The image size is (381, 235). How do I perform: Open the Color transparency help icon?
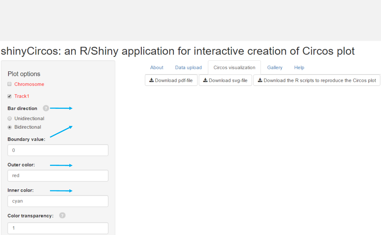(62, 215)
